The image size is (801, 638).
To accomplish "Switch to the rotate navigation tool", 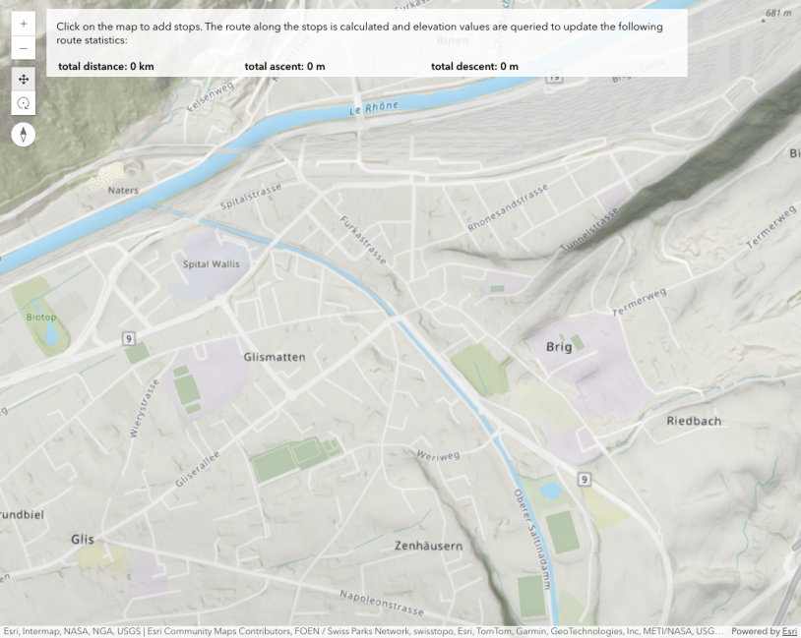I will click(24, 103).
